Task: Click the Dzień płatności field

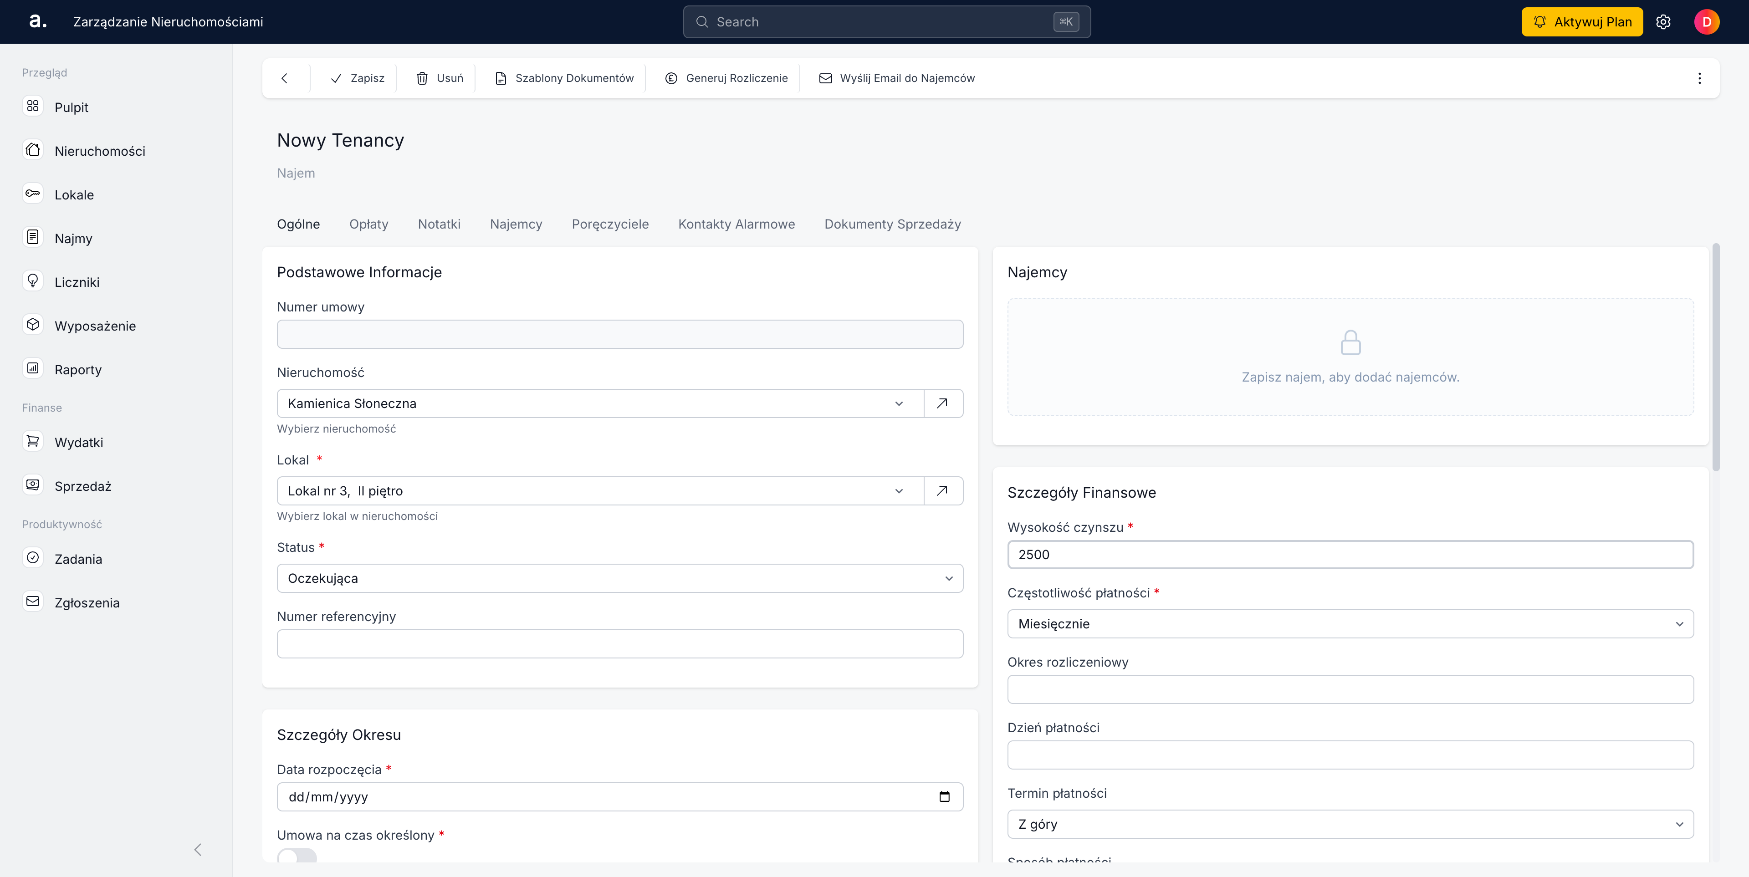Action: pos(1350,755)
